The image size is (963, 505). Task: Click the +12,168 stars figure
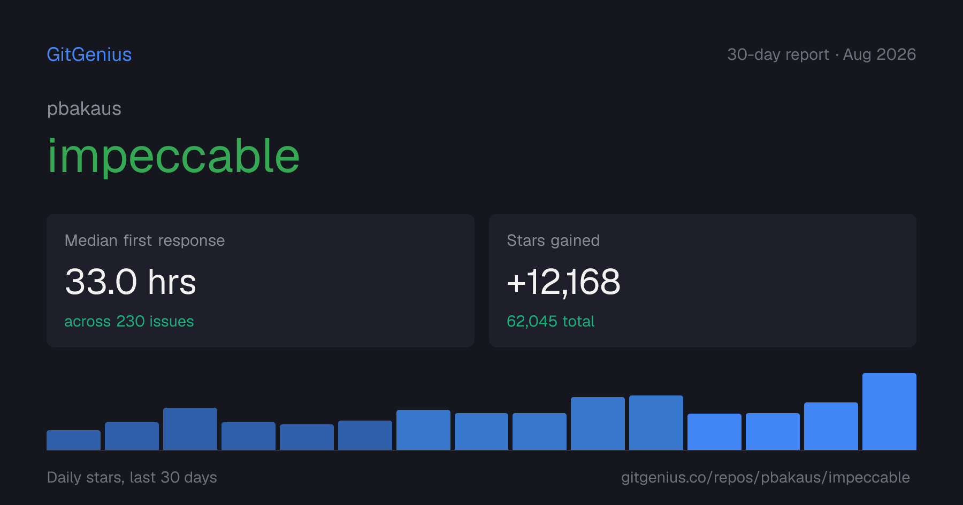coord(563,282)
